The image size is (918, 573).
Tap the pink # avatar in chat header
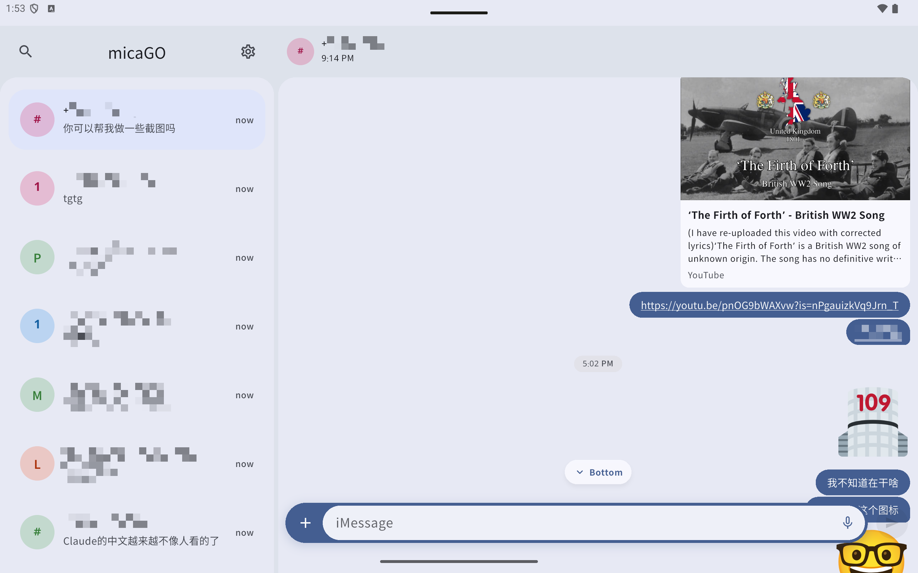coord(300,51)
